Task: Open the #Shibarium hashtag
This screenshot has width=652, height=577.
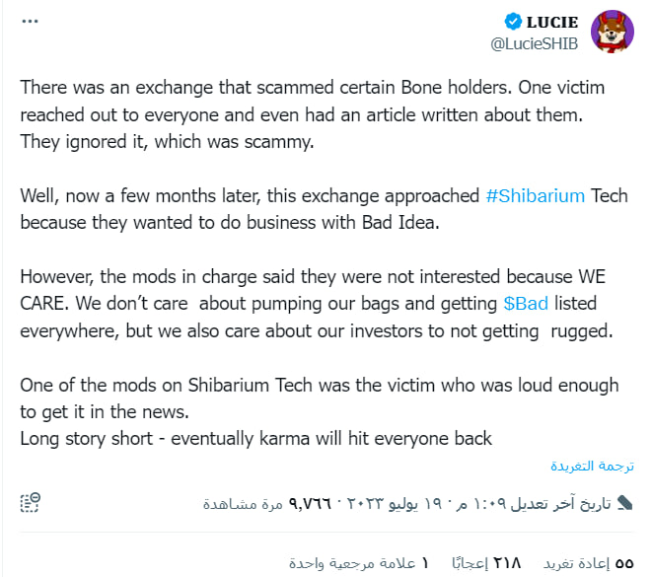Action: click(x=536, y=196)
